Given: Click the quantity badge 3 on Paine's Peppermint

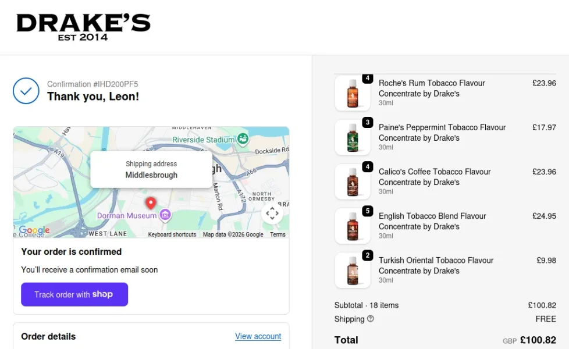Looking at the screenshot, I should (368, 122).
